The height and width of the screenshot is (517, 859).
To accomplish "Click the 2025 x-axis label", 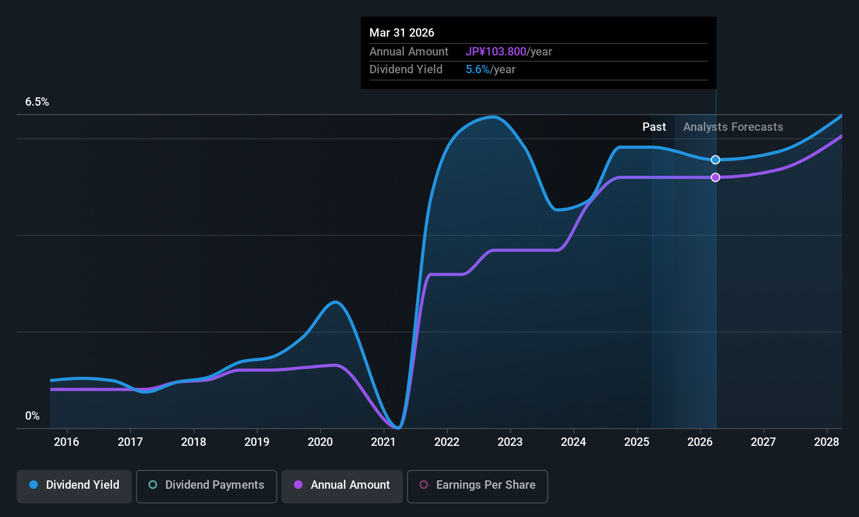I will (x=637, y=442).
